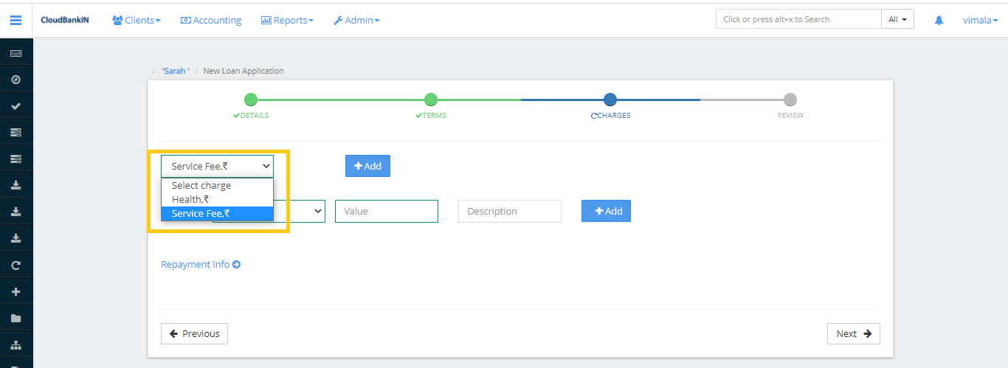Click the plus icon in sidebar
Image resolution: width=1008 pixels, height=368 pixels.
[x=15, y=292]
